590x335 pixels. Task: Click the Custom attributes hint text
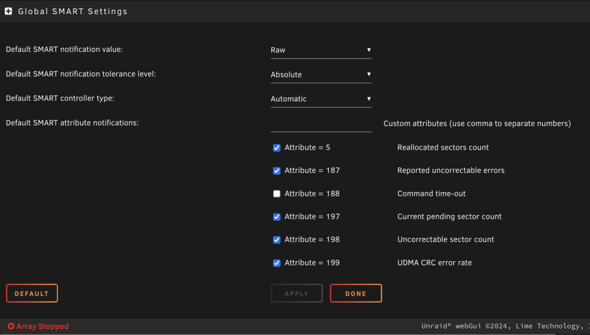coord(477,124)
